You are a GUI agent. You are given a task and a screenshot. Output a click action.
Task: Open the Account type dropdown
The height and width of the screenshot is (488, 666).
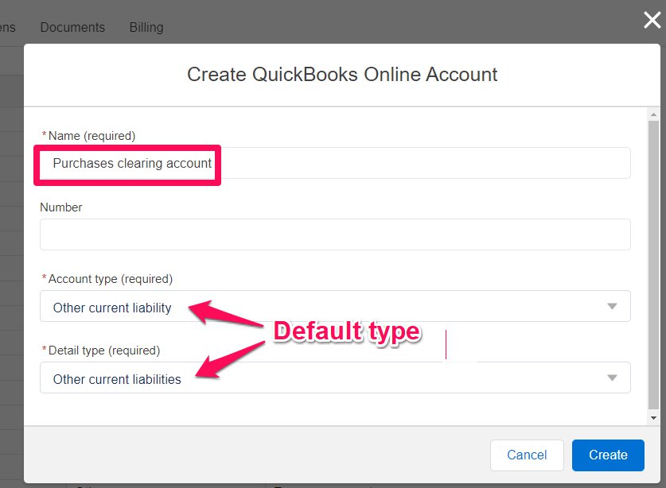(x=335, y=306)
